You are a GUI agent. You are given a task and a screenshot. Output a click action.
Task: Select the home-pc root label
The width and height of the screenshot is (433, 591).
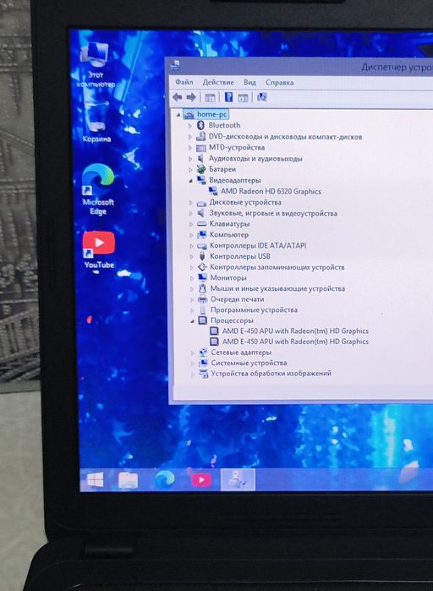point(211,114)
